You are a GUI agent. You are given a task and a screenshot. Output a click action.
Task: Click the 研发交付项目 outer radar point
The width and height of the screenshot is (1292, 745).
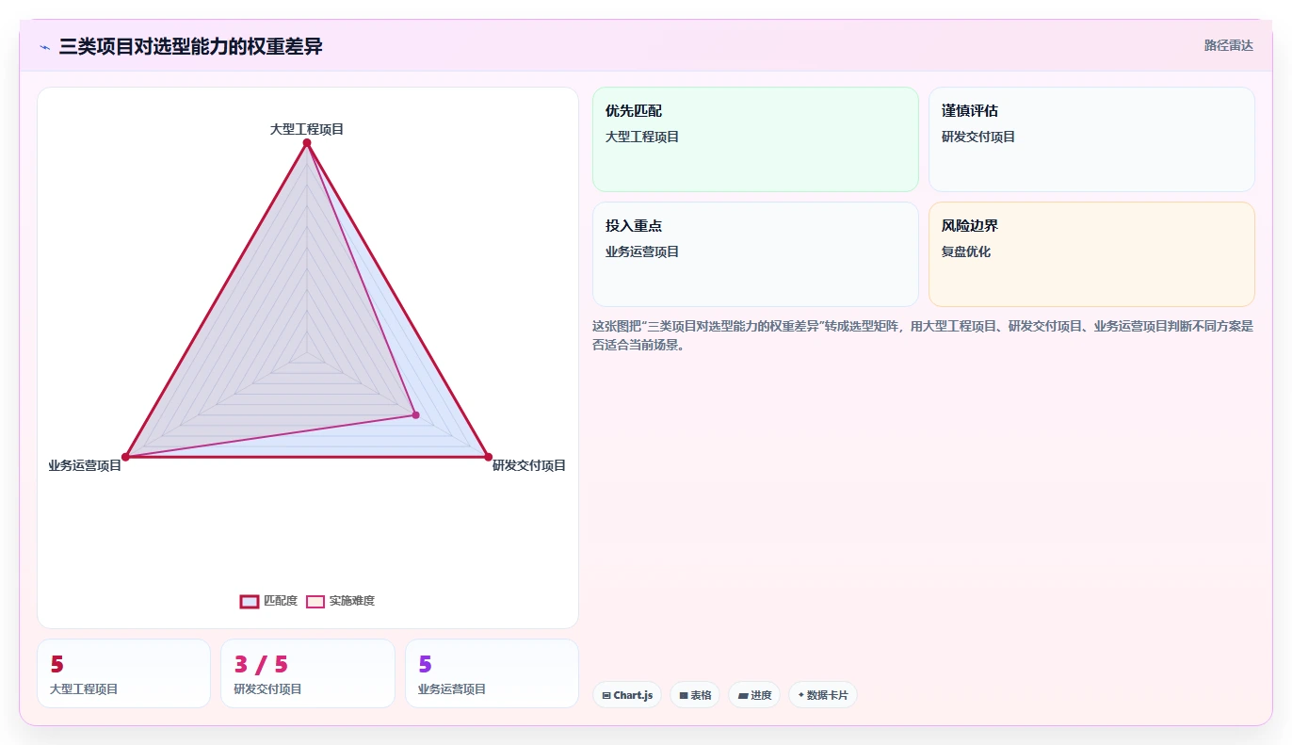pos(488,457)
